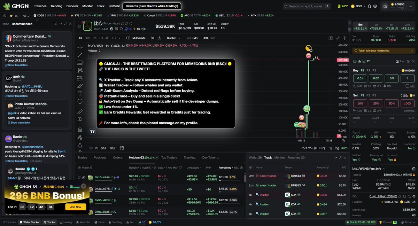The width and height of the screenshot is (418, 226).
Task: Open the Display dropdown in chart toolbar
Action: point(173,38)
